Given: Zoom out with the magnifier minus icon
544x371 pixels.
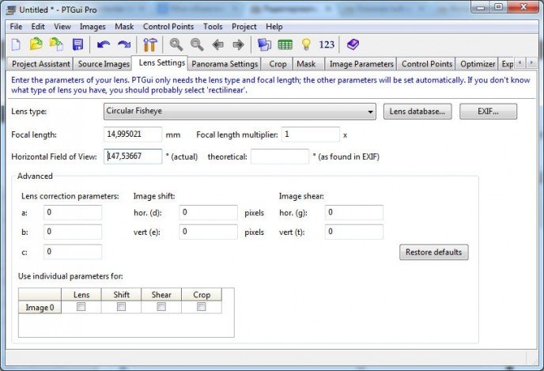Looking at the screenshot, I should pyautogui.click(x=197, y=44).
